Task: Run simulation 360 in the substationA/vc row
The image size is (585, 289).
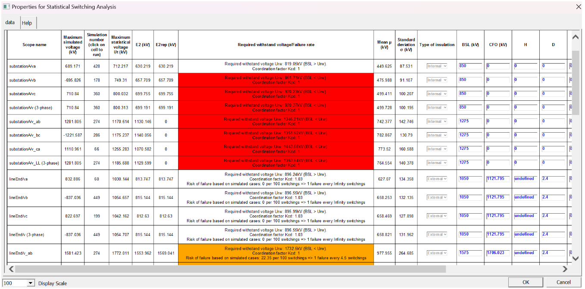Action: tap(96, 94)
